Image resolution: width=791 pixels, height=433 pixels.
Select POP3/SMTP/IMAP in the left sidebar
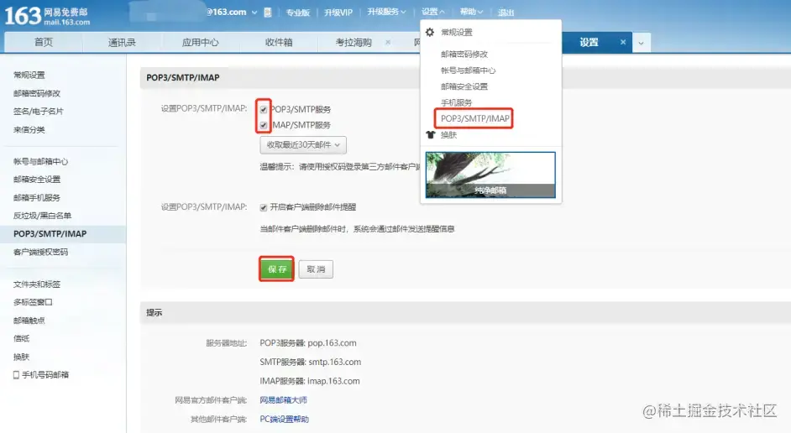pos(50,234)
